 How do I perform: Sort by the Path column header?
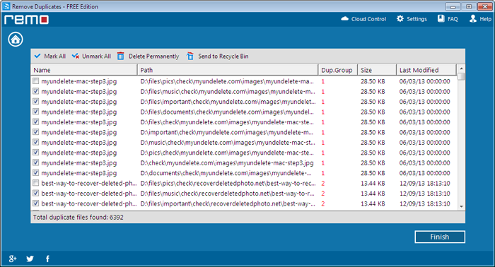228,70
